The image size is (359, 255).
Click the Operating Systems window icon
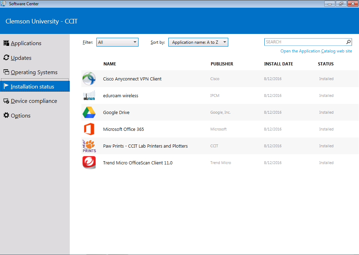pyautogui.click(x=6, y=72)
